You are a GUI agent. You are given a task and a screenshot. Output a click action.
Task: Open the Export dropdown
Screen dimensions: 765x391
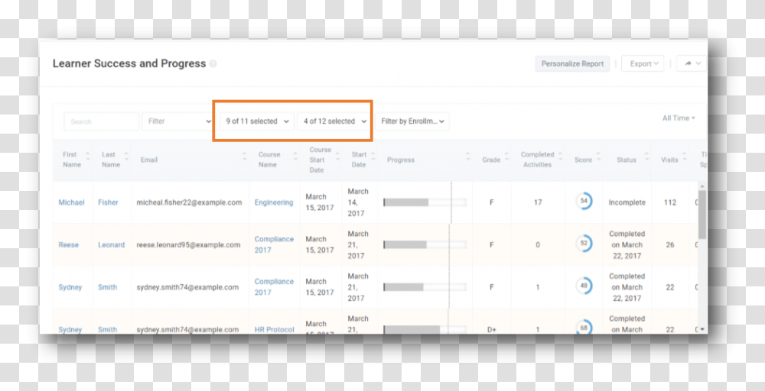click(643, 64)
